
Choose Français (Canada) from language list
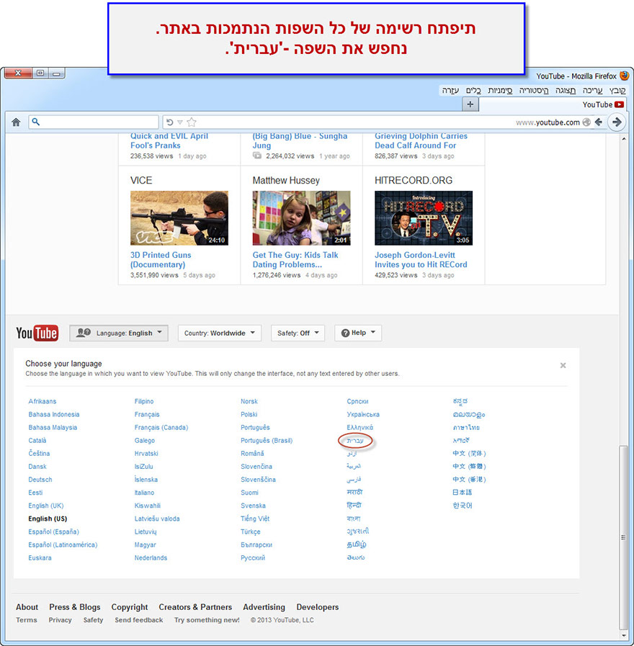pos(161,427)
